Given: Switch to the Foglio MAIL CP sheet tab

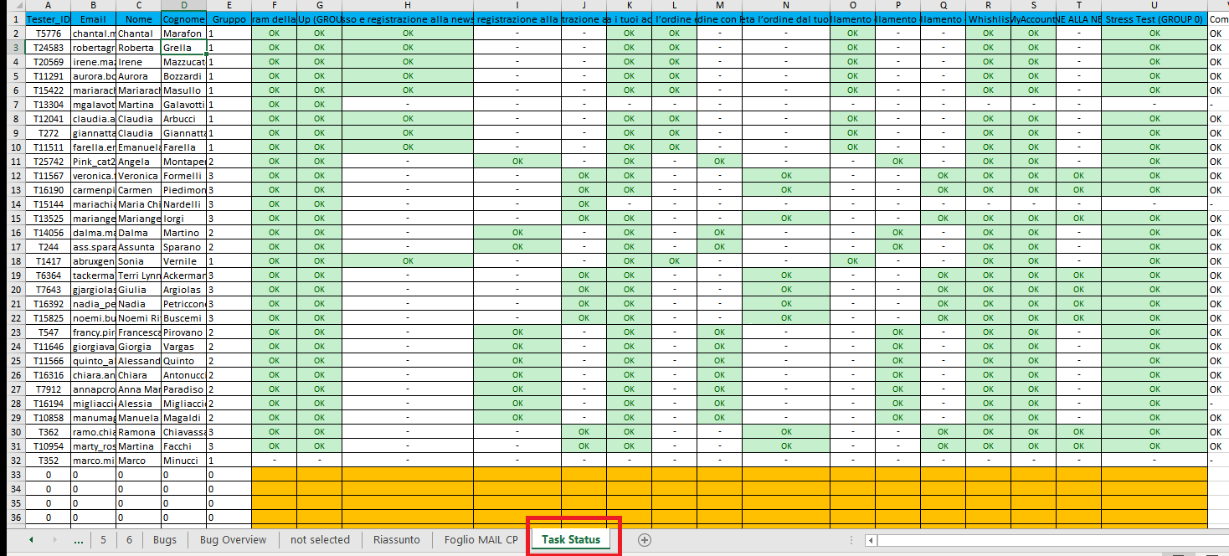Looking at the screenshot, I should click(481, 540).
